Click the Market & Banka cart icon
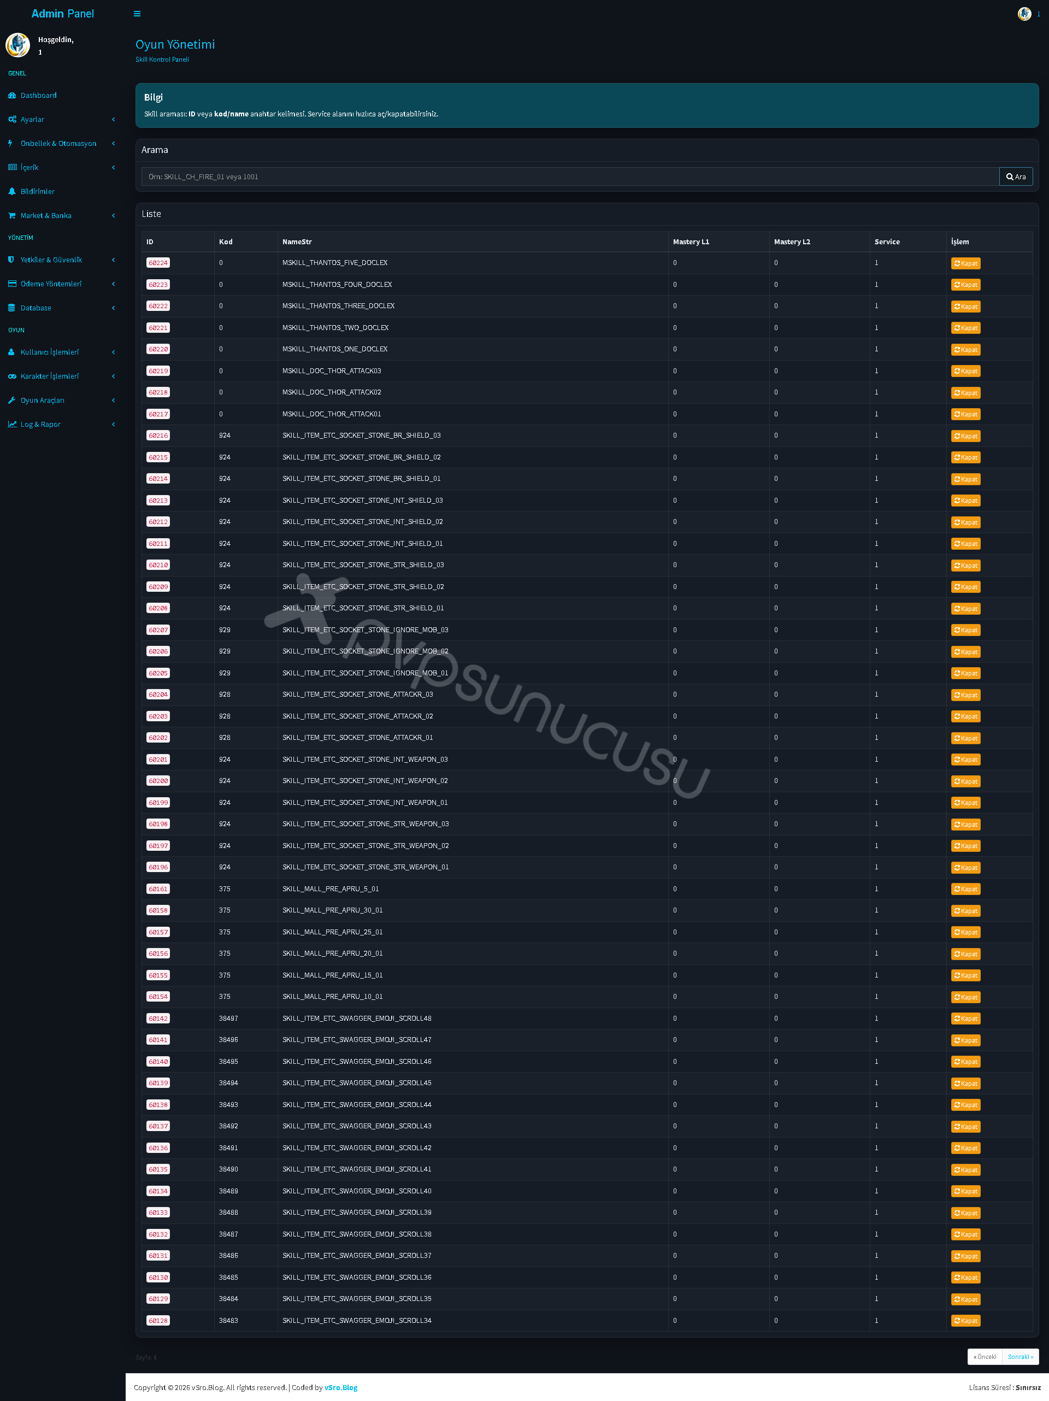1049x1401 pixels. tap(12, 215)
